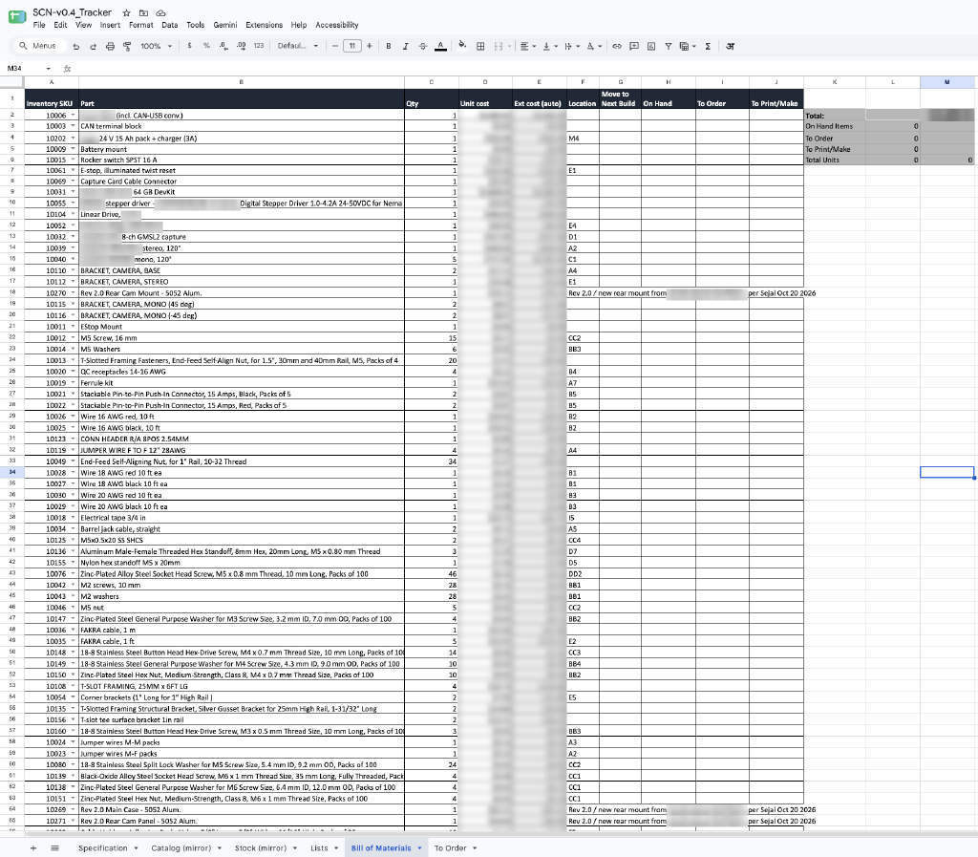
Task: Click the Menus search box
Action: (x=38, y=46)
